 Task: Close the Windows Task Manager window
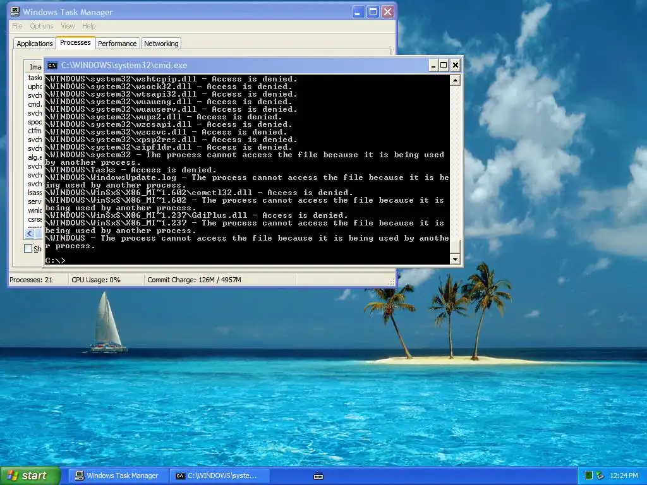pyautogui.click(x=387, y=12)
